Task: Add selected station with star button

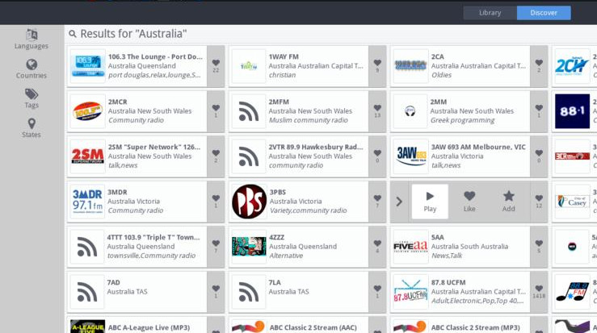Action: (509, 202)
